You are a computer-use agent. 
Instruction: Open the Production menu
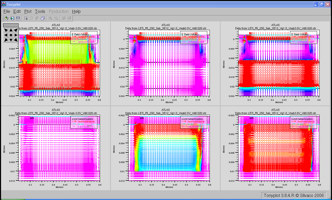coord(59,11)
